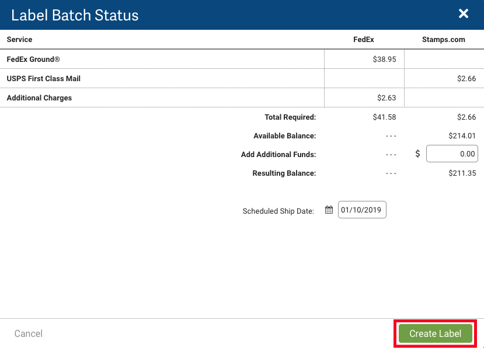Cancel the label batch
The image size is (484, 348).
coord(29,333)
